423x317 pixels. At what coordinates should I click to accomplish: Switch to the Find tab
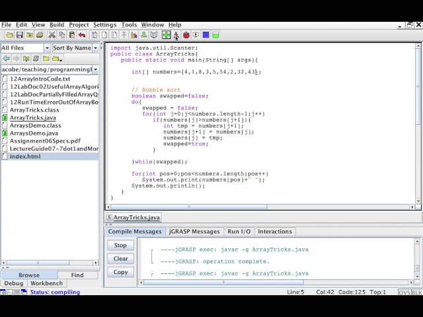(77, 275)
